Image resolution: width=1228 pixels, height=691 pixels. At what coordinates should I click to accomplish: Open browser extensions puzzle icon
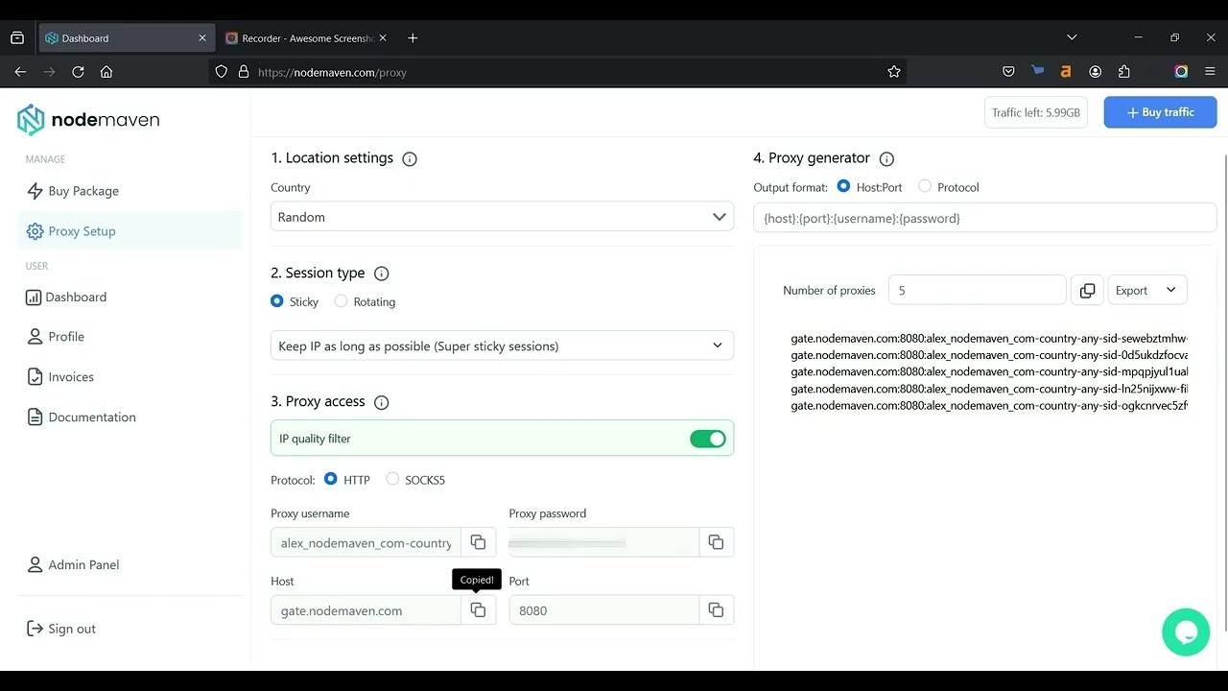pyautogui.click(x=1124, y=72)
